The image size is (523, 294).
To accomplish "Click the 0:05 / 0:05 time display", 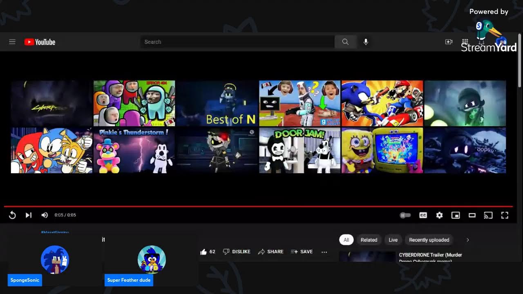I will 65,215.
